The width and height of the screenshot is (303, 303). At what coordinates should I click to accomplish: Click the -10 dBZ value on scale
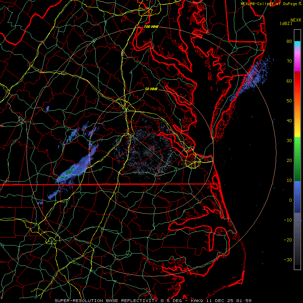(x=288, y=220)
